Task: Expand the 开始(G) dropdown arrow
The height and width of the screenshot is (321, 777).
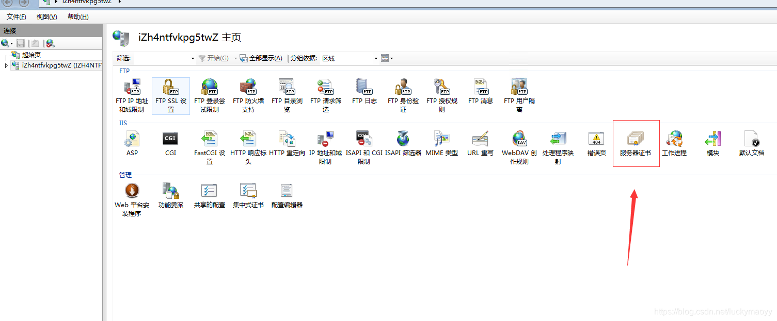Action: [x=235, y=58]
